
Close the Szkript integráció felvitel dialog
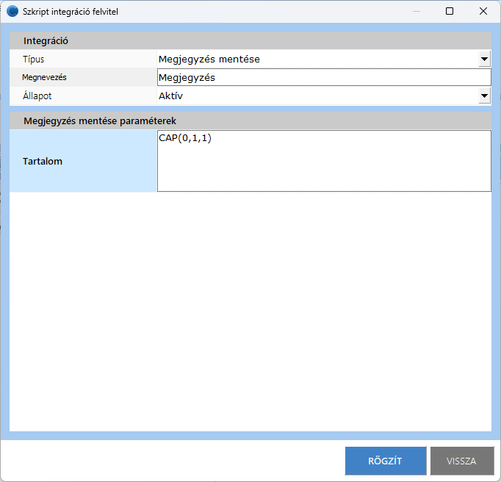(x=483, y=11)
